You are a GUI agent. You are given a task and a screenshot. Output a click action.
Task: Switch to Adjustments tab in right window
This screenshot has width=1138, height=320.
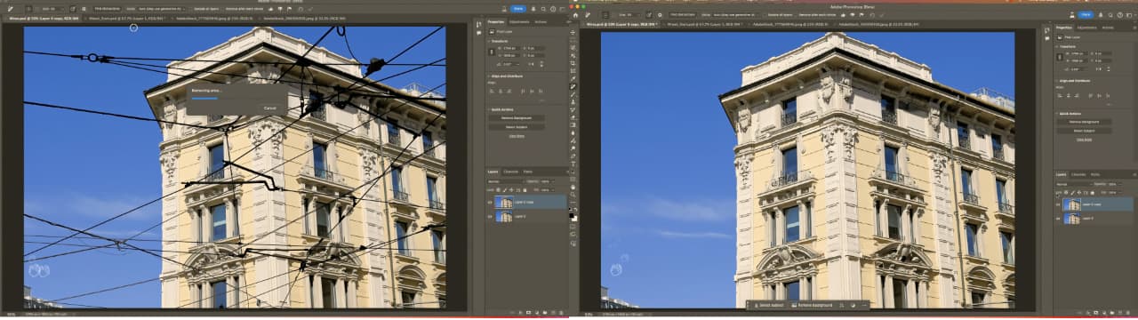[1086, 28]
